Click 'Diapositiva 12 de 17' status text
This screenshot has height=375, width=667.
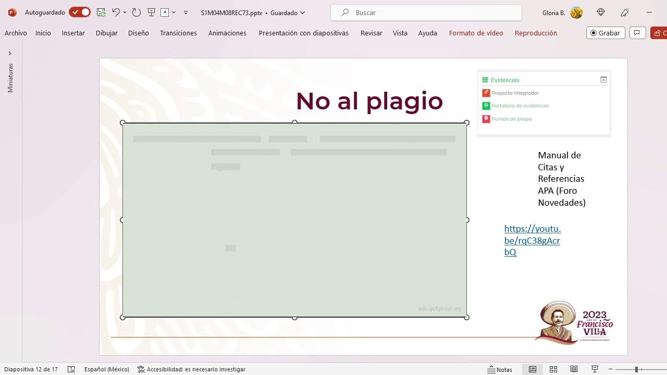31,369
